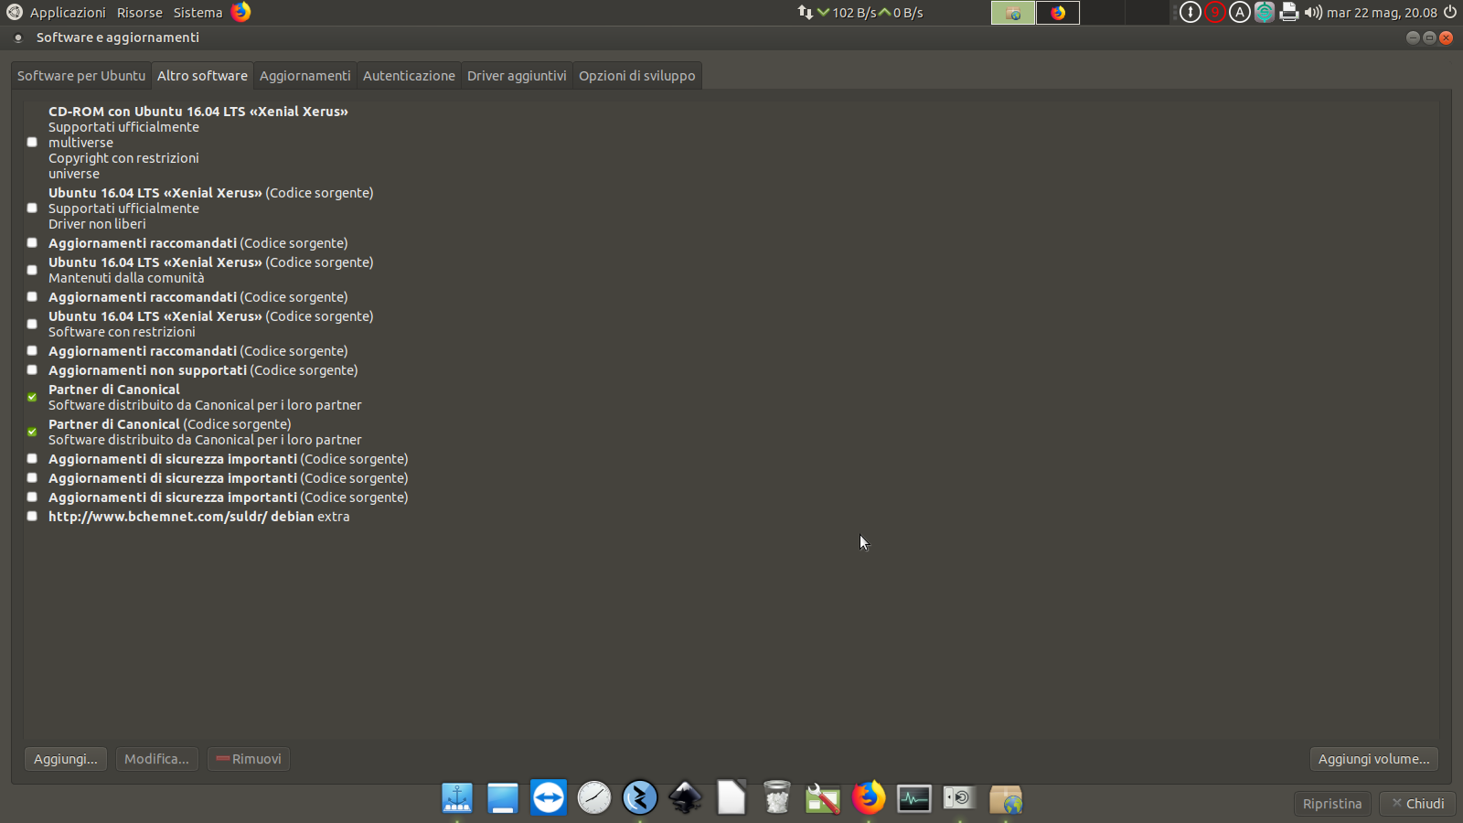1463x823 pixels.
Task: Open the volume control in the tray
Action: click(1313, 12)
